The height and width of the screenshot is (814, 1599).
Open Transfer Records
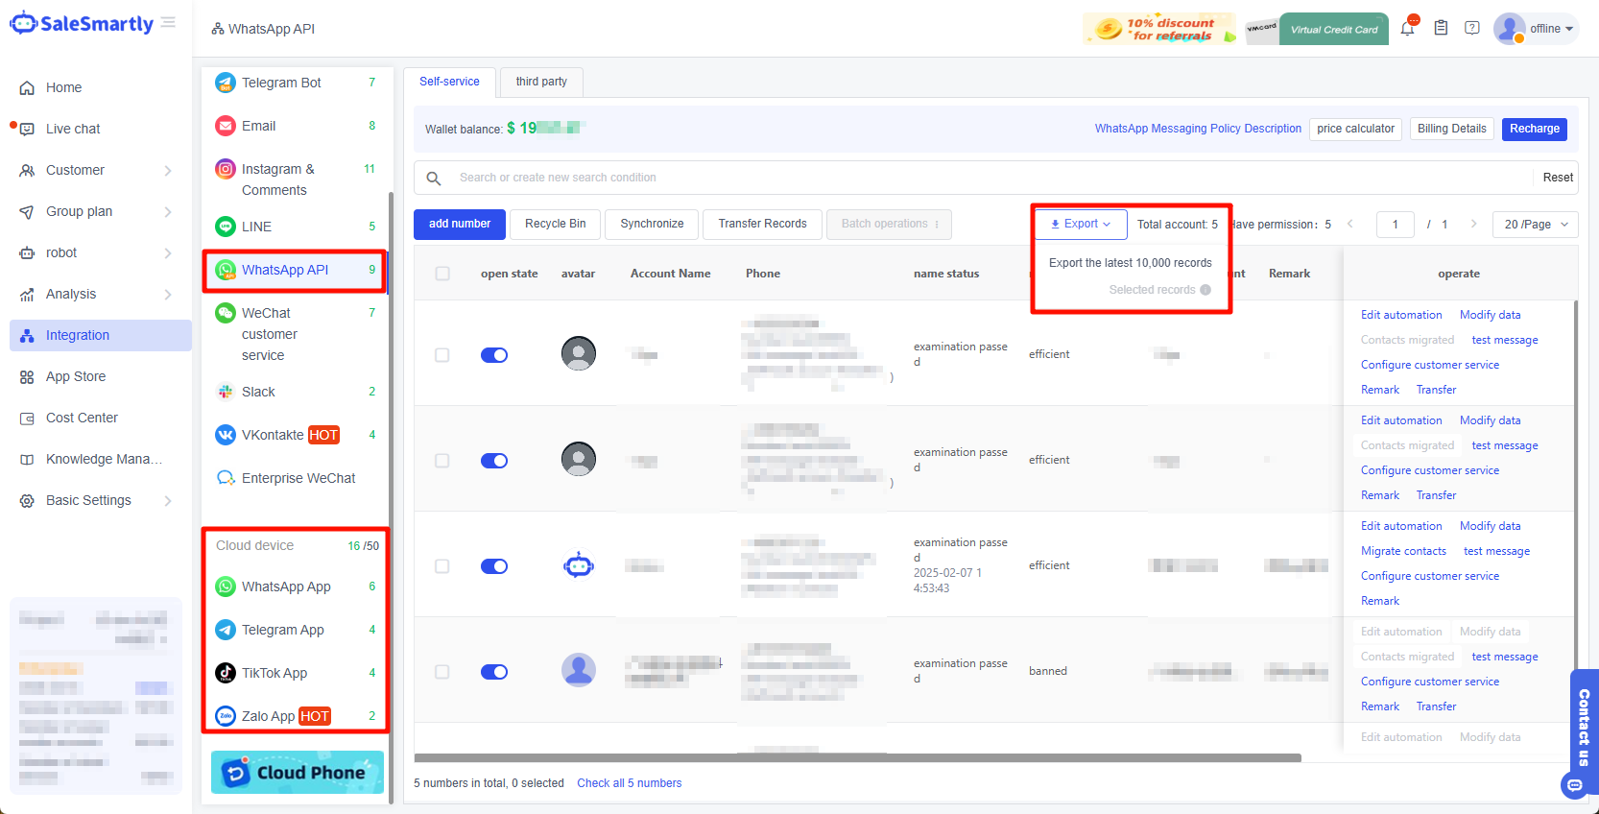(x=762, y=224)
